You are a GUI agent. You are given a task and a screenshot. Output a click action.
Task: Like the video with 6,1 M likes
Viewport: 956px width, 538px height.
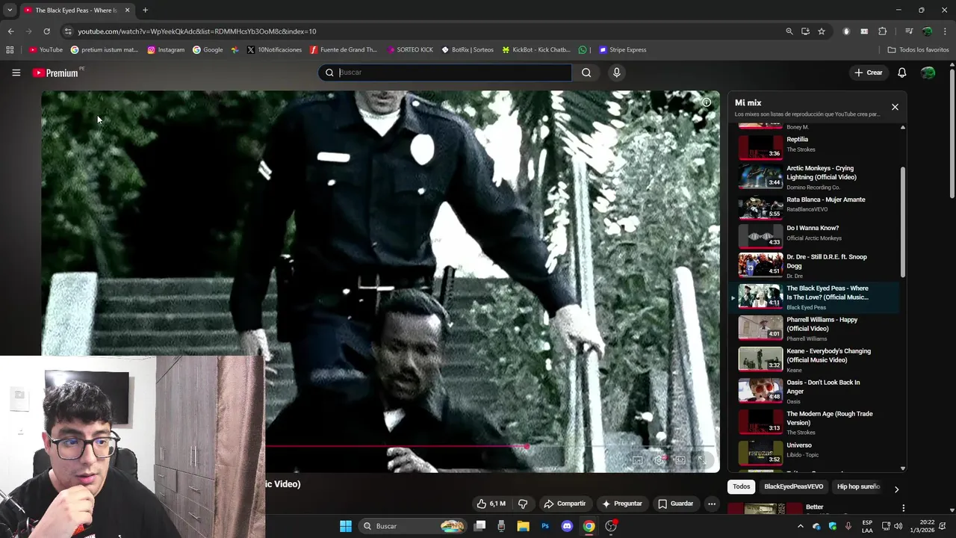(x=491, y=504)
